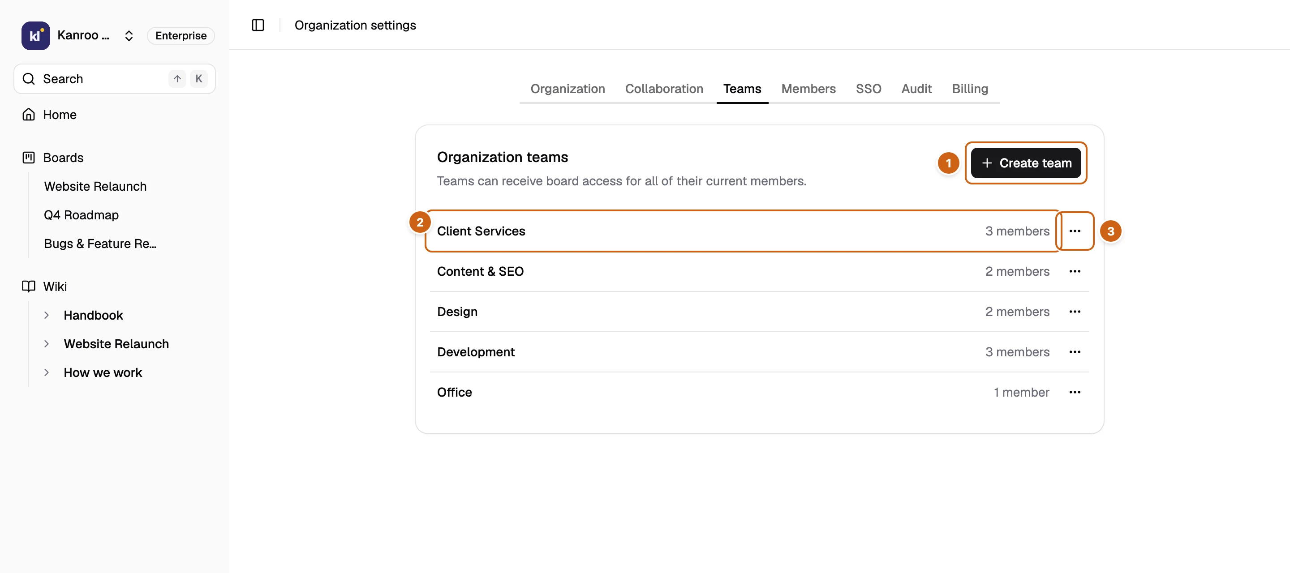The image size is (1290, 573).
Task: Open the workspace switcher chevrons
Action: tap(129, 35)
